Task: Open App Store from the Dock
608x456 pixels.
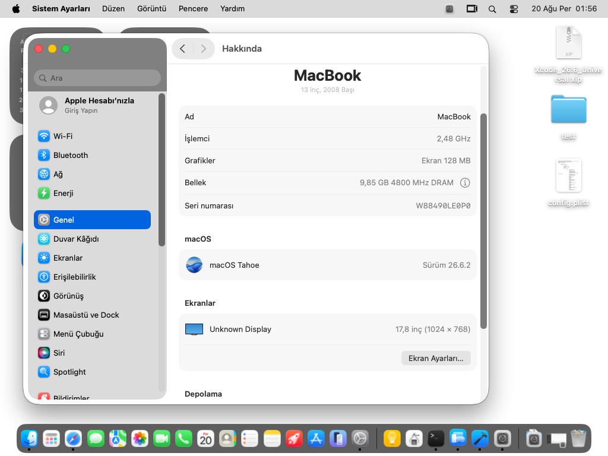Action: (316, 439)
